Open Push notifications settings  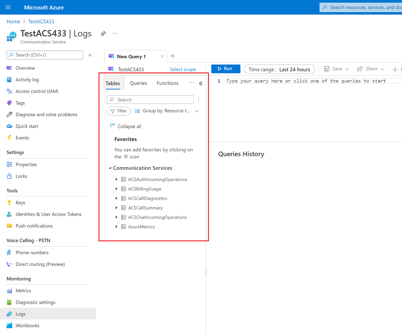click(x=34, y=226)
